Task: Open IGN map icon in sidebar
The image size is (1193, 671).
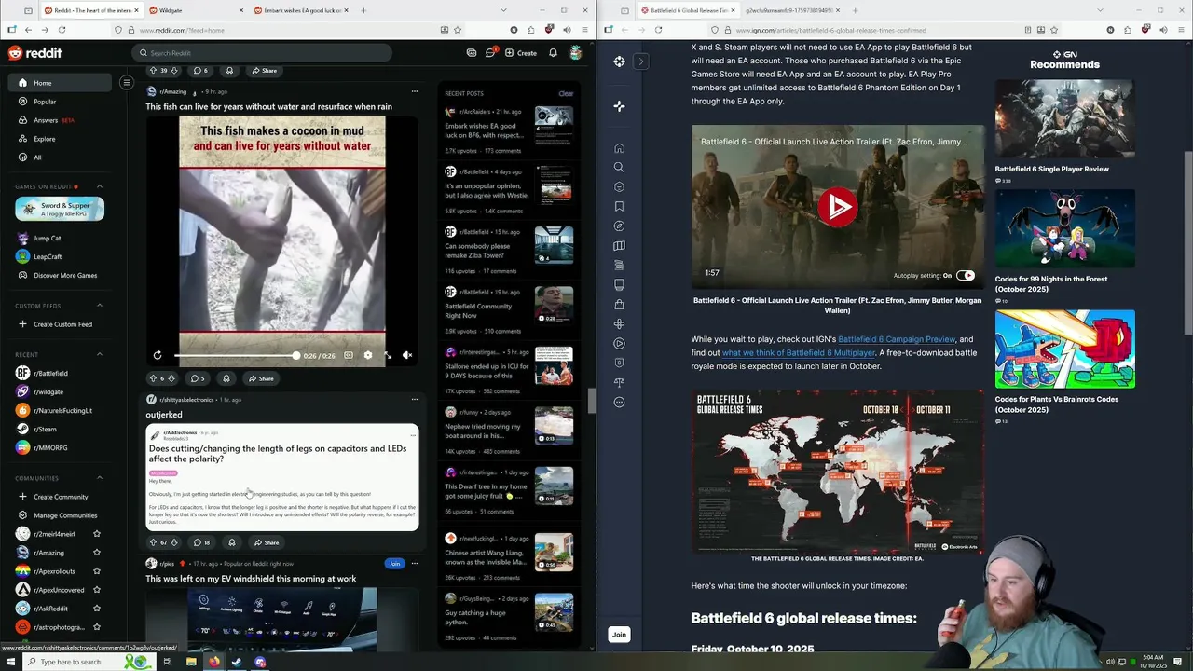Action: click(x=619, y=246)
